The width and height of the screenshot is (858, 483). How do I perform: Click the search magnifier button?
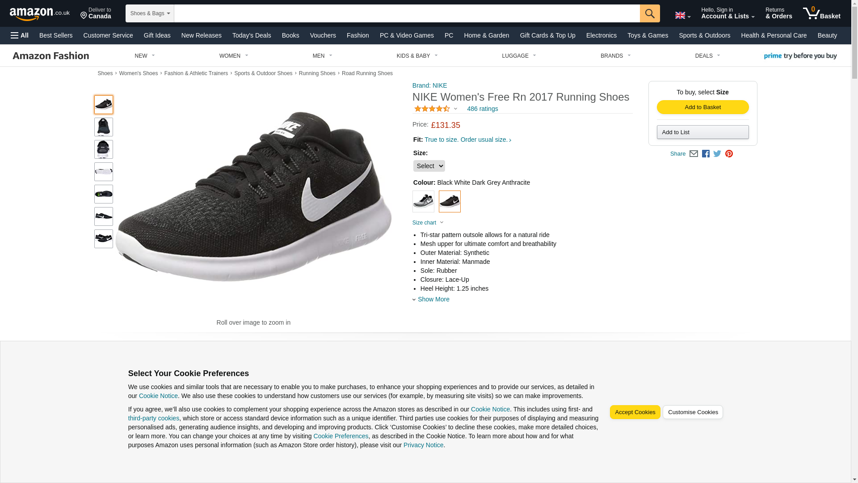click(649, 13)
